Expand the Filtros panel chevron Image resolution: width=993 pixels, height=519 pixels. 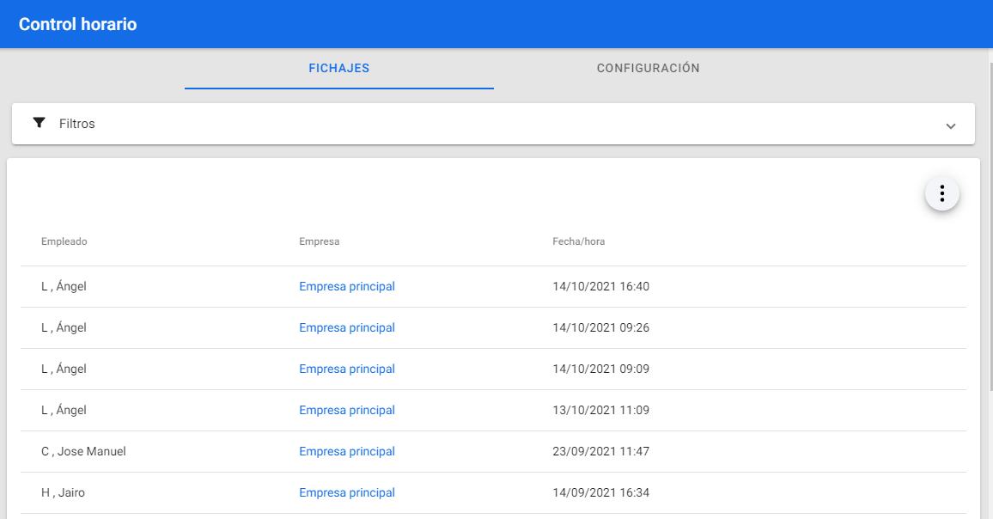pyautogui.click(x=950, y=125)
